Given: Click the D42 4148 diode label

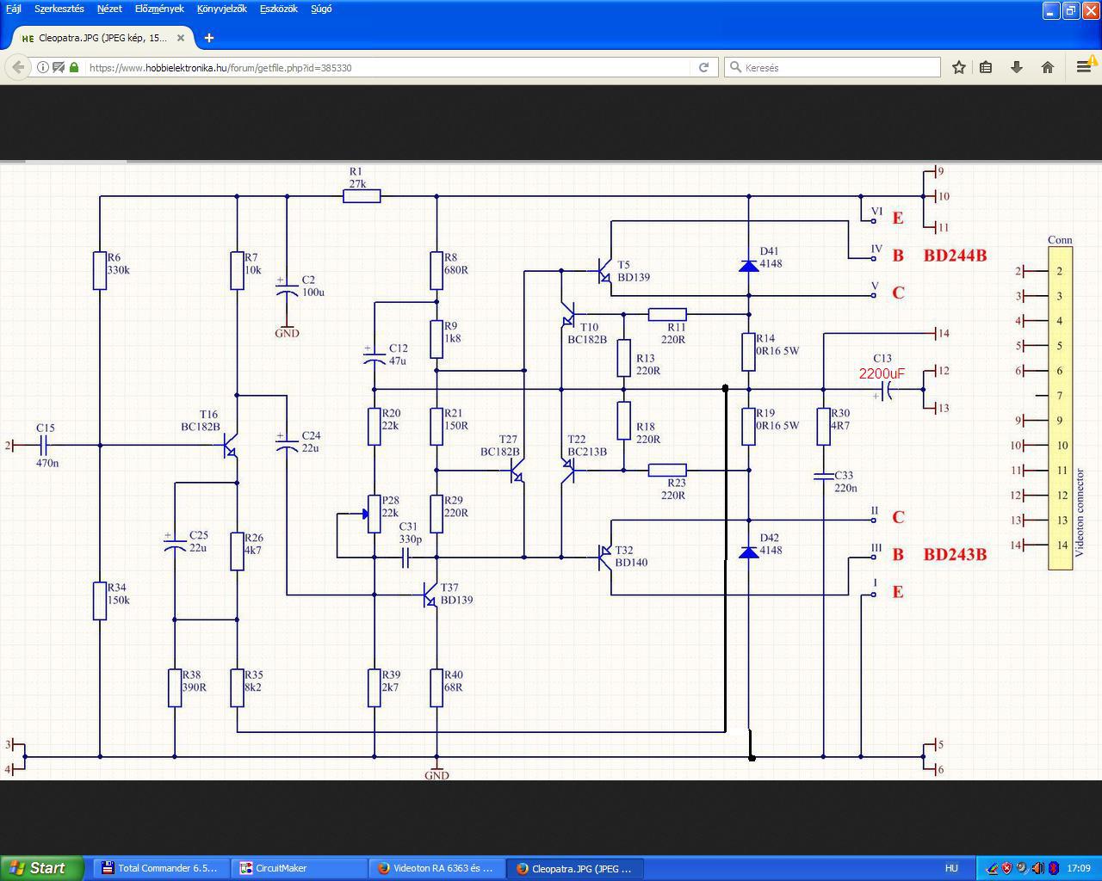Looking at the screenshot, I should (771, 545).
